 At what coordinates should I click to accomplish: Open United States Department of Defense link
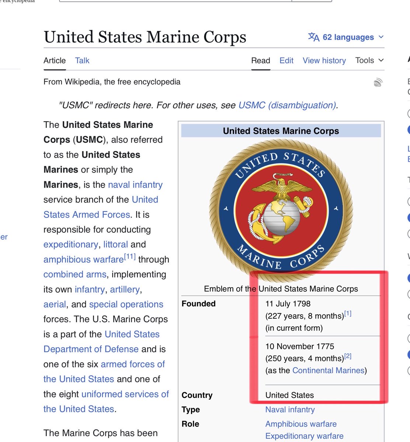101,341
